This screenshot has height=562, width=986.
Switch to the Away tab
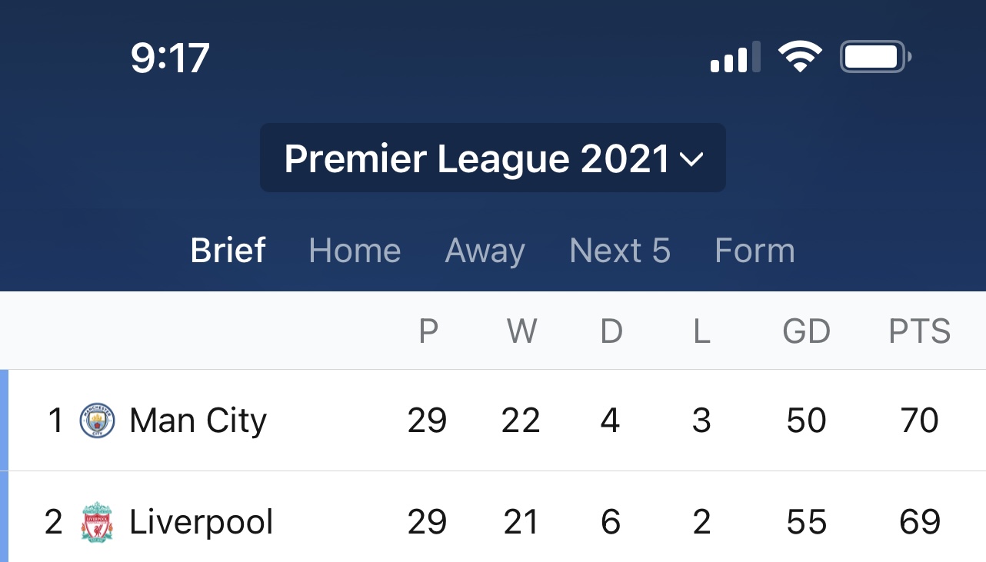coord(485,251)
